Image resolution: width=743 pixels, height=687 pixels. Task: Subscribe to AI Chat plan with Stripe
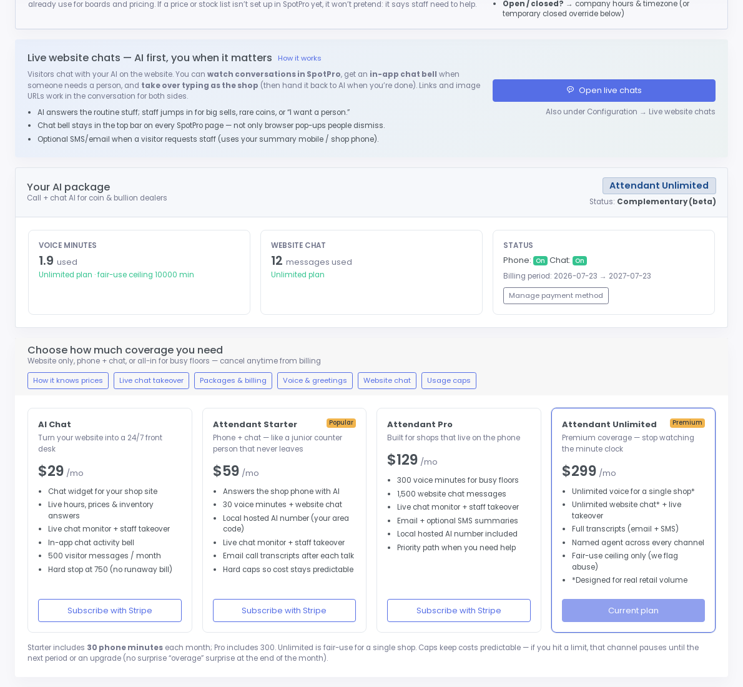[110, 611]
